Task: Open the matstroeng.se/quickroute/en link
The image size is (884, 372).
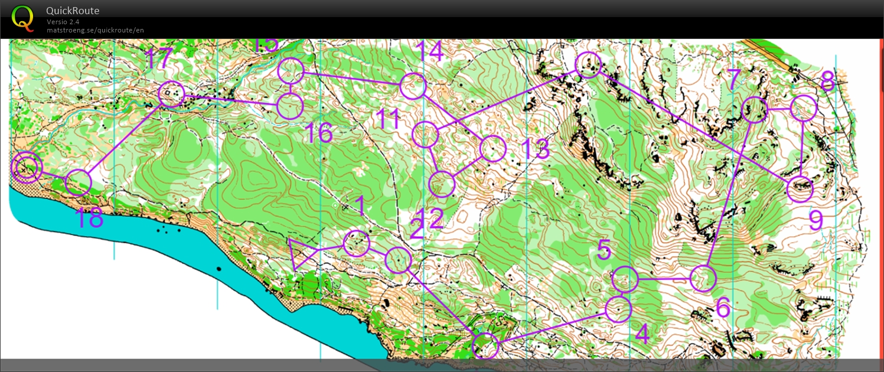Action: pyautogui.click(x=95, y=30)
